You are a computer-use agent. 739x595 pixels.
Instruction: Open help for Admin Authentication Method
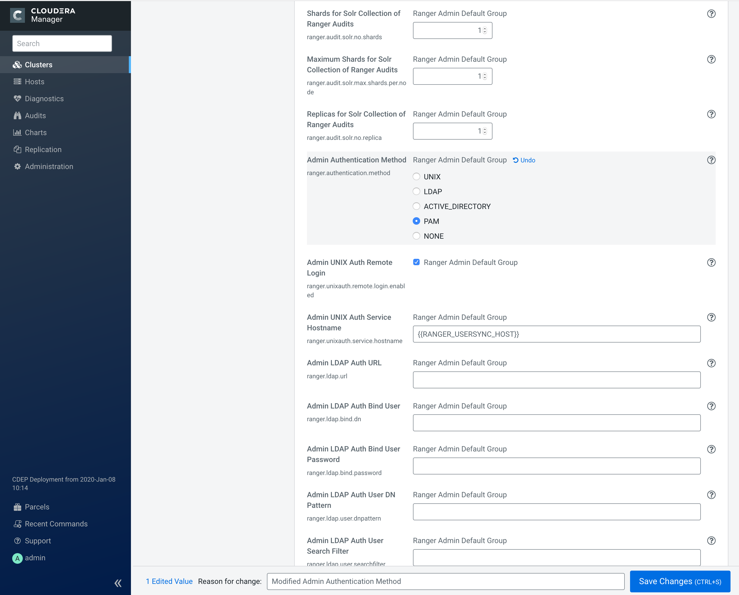tap(711, 160)
